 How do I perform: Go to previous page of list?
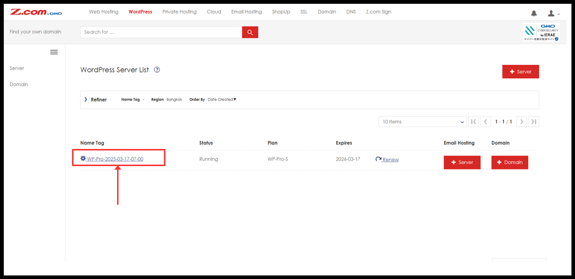[485, 122]
